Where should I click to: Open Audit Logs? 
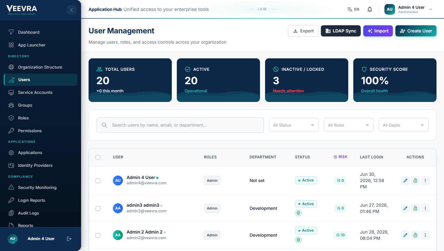point(41,213)
